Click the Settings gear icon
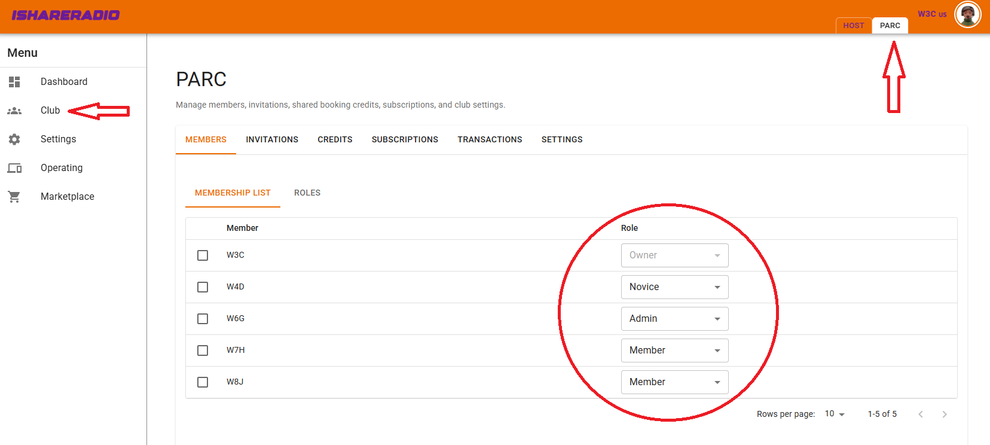This screenshot has width=990, height=445. [x=14, y=139]
